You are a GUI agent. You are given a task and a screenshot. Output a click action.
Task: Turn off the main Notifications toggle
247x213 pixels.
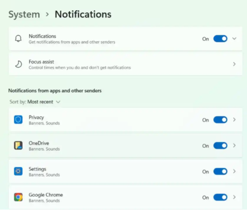click(x=220, y=39)
